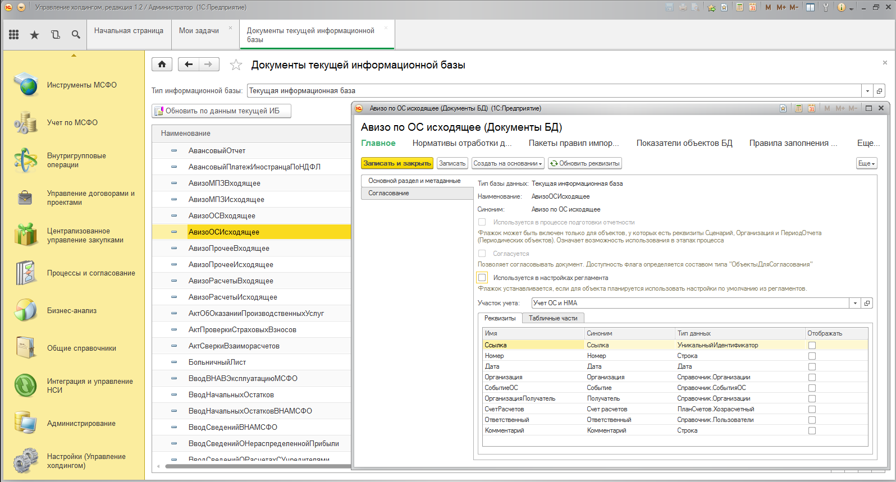Click the add-to-favorites star with green arrow

pyautogui.click(x=712, y=7)
